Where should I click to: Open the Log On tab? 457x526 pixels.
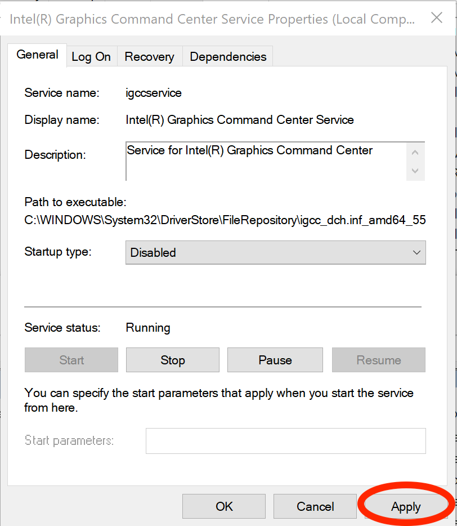coord(92,57)
